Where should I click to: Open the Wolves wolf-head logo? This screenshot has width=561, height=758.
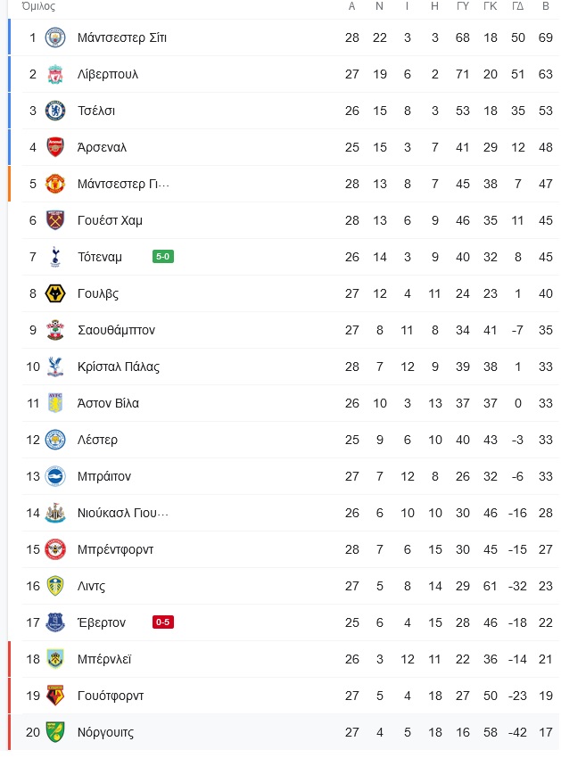click(55, 293)
